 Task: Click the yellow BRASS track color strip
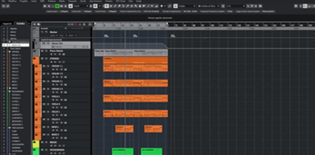[x=36, y=144]
